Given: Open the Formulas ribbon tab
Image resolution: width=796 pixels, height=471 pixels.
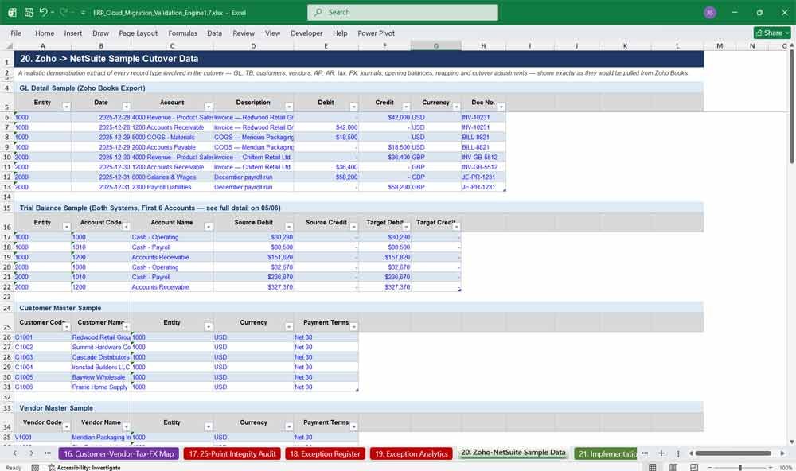Looking at the screenshot, I should tap(183, 33).
